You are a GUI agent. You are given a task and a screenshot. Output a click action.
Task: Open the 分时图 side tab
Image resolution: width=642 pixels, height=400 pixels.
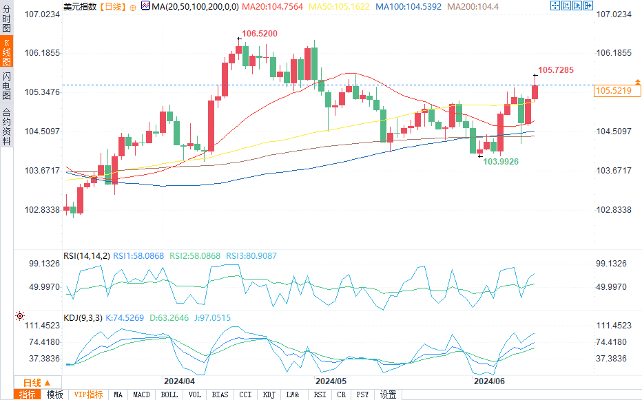[7, 19]
